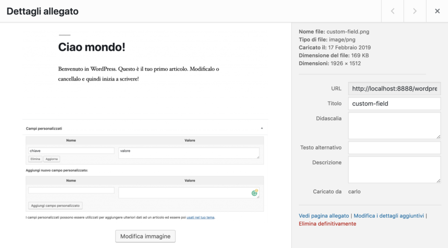Open the Vedi pagina allegato link
Screen dimensions: 448x248
(x=324, y=216)
